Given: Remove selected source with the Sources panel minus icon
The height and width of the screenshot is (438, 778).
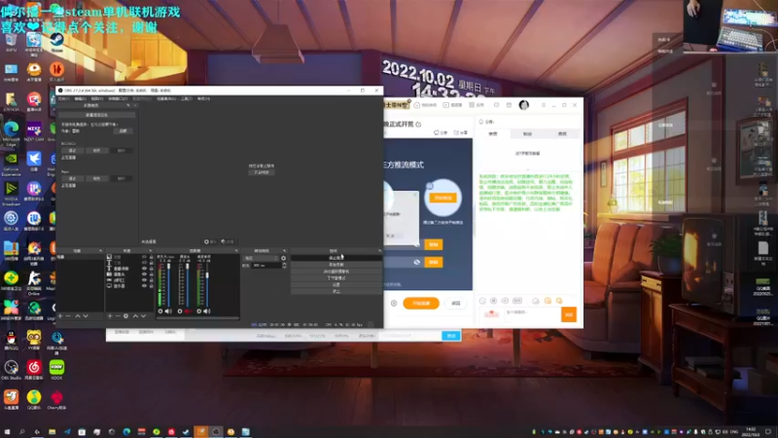Looking at the screenshot, I should click(118, 315).
